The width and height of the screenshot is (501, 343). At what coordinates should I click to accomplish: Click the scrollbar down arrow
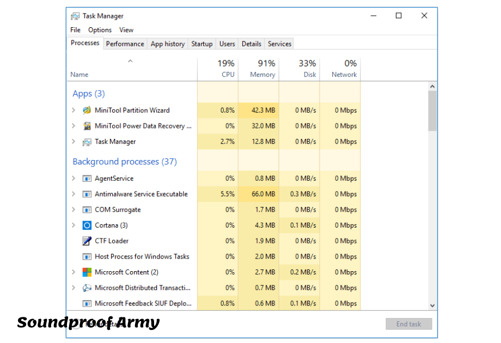point(432,305)
